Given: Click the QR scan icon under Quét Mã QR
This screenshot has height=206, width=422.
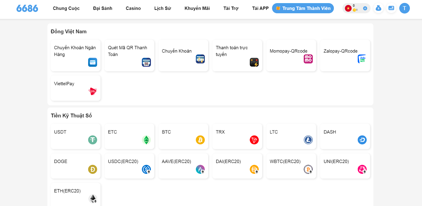Looking at the screenshot, I should 146,62.
